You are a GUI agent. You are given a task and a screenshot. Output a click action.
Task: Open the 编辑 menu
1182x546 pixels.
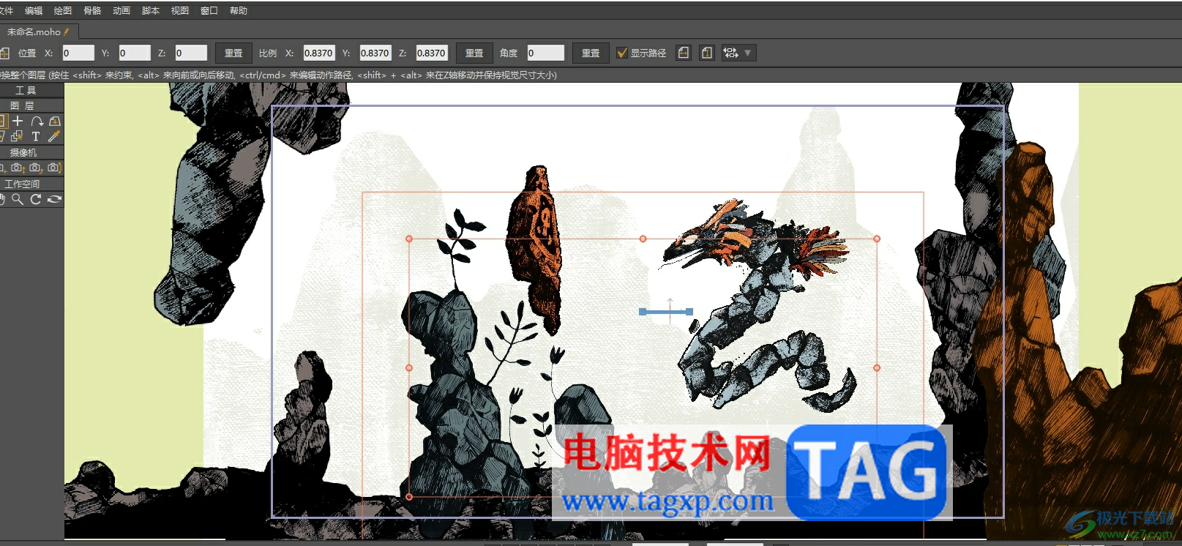34,11
